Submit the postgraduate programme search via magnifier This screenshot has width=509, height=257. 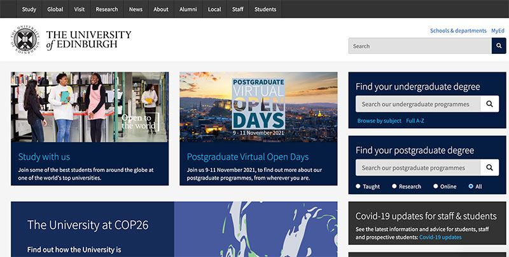489,168
